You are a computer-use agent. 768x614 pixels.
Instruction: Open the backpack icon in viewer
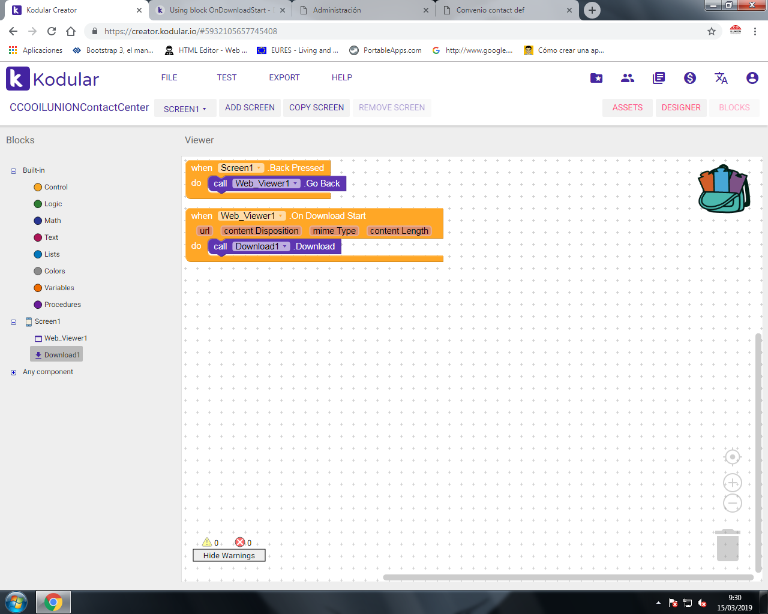click(x=724, y=188)
